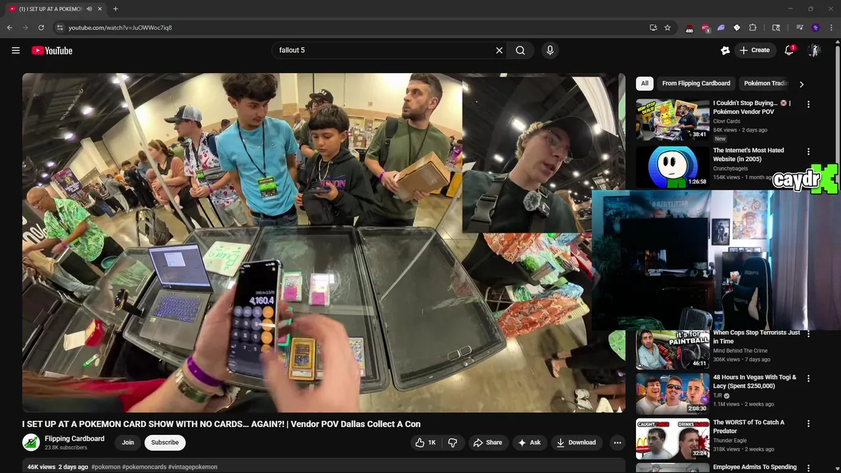
Task: Click the #vintagepokemon hashtag
Action: [x=193, y=467]
